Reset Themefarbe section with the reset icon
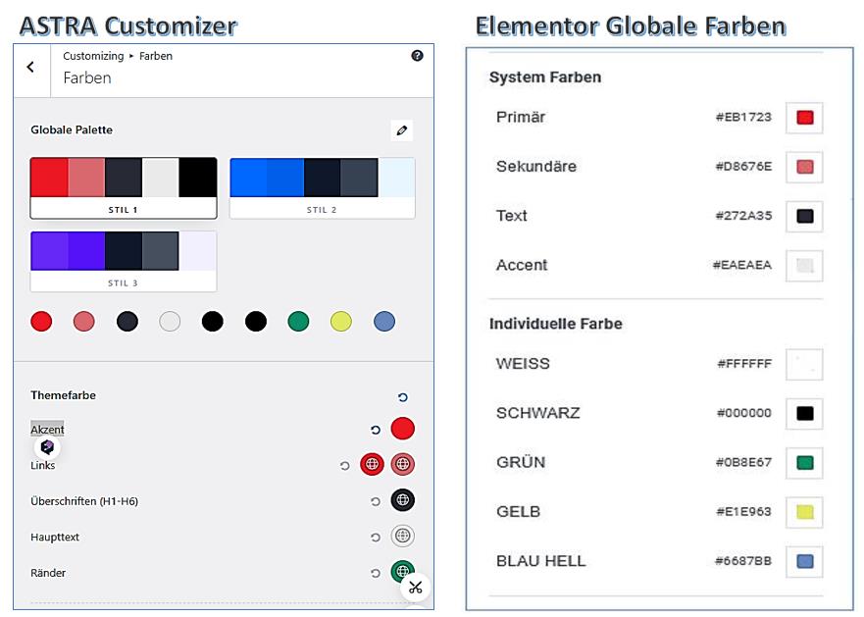864x617 pixels. coord(402,397)
